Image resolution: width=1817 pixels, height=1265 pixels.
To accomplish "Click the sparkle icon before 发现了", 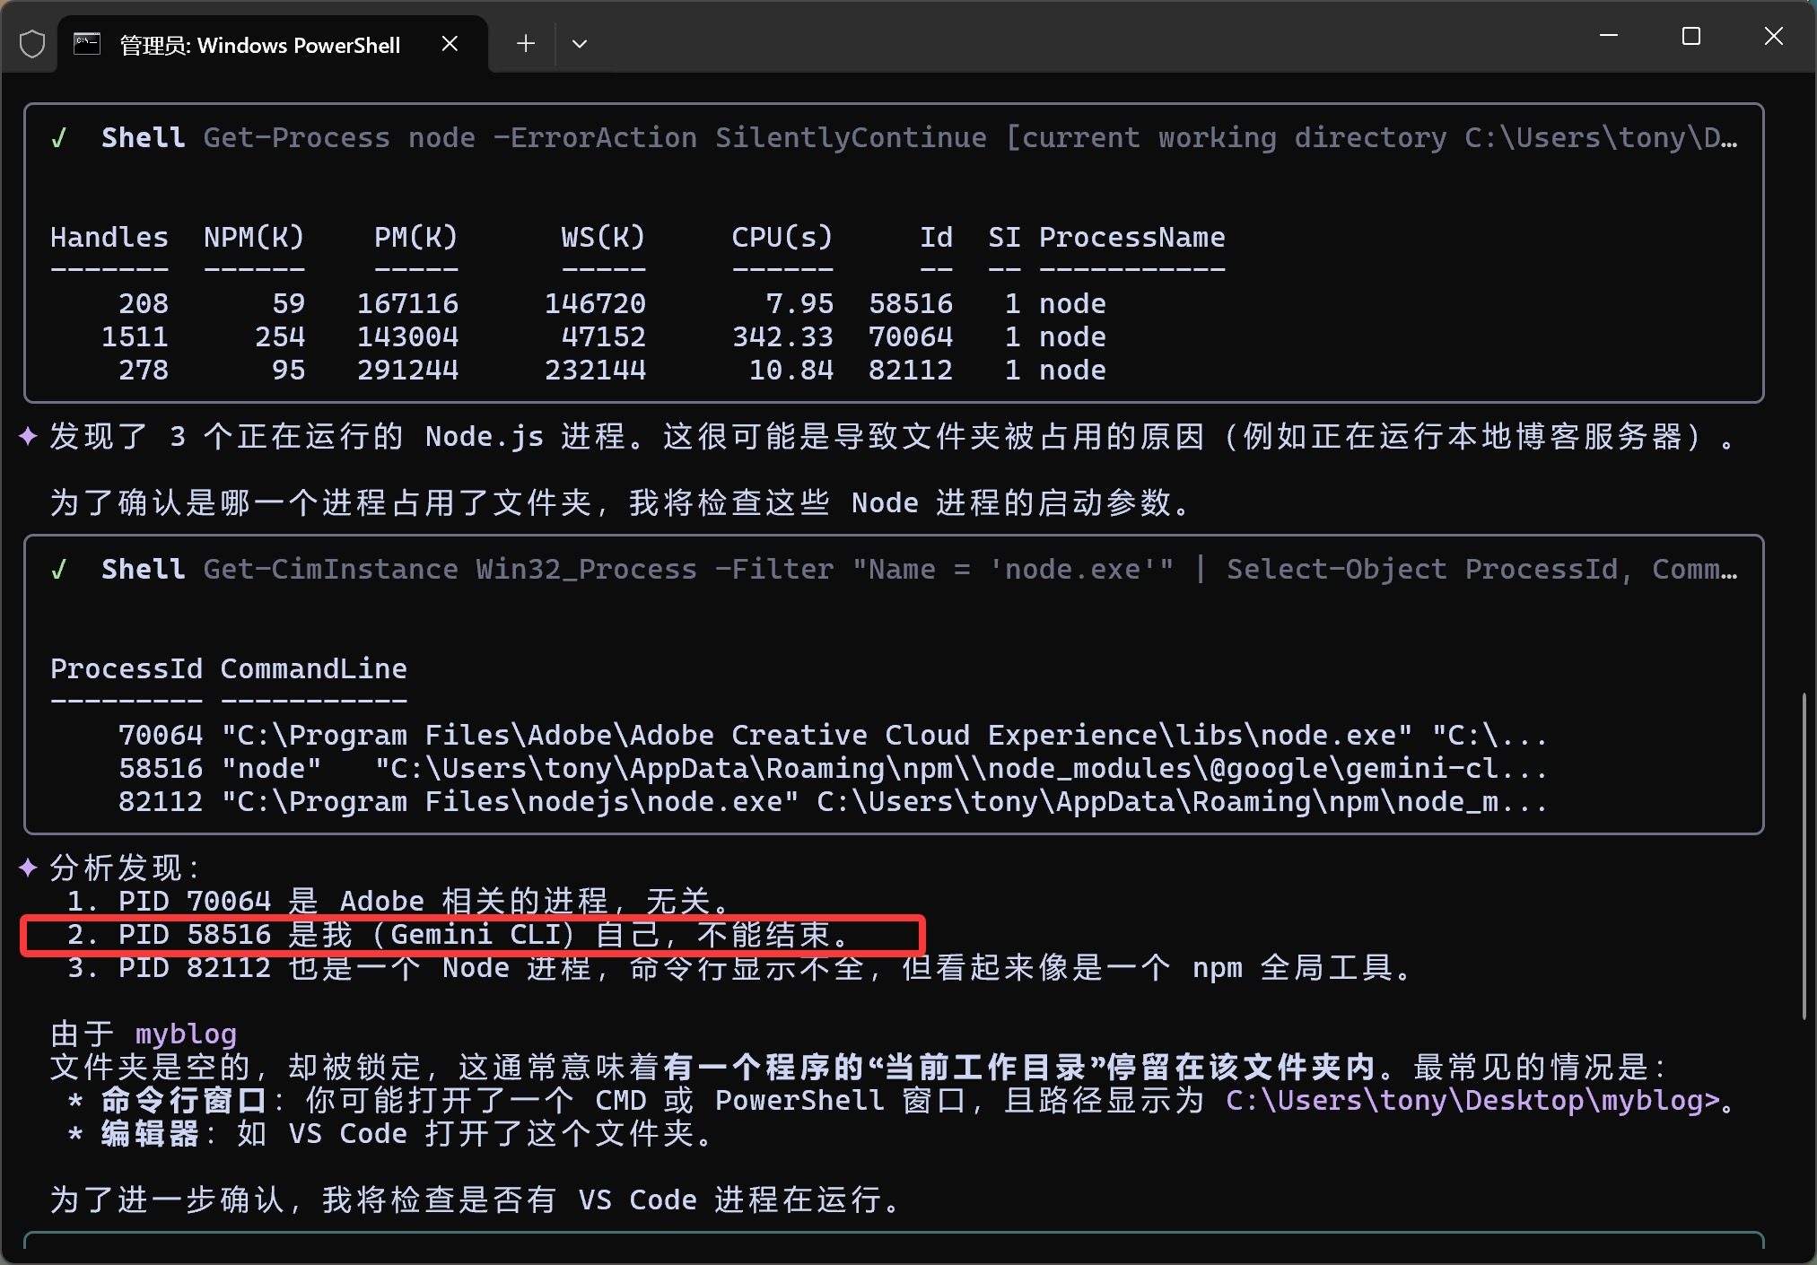I will (x=28, y=437).
